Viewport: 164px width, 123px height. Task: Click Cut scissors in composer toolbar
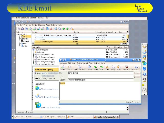107,68
